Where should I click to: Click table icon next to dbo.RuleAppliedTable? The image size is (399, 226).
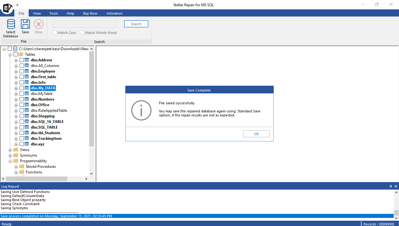tap(27, 111)
